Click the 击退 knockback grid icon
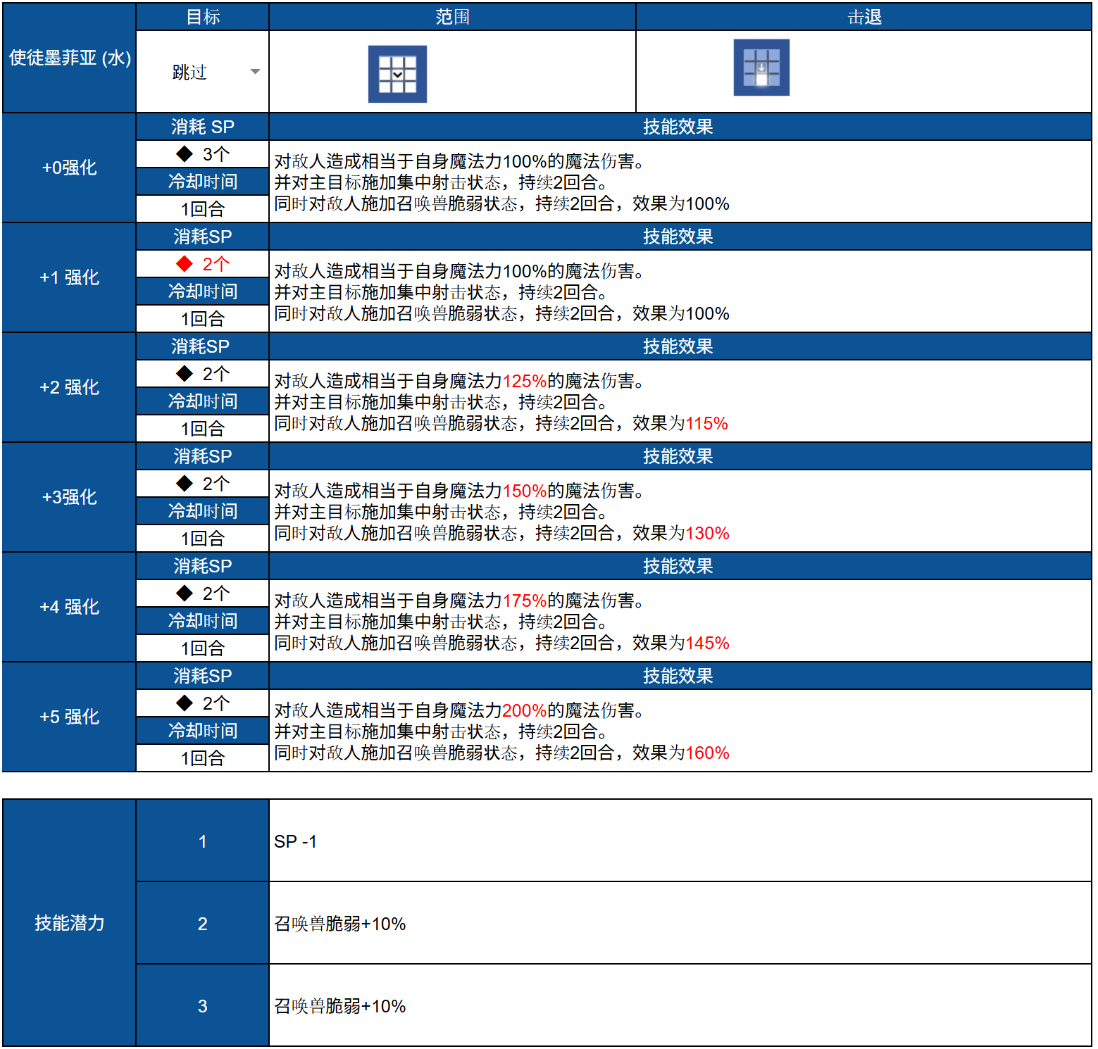Screen dimensions: 1098x1049 pos(761,68)
